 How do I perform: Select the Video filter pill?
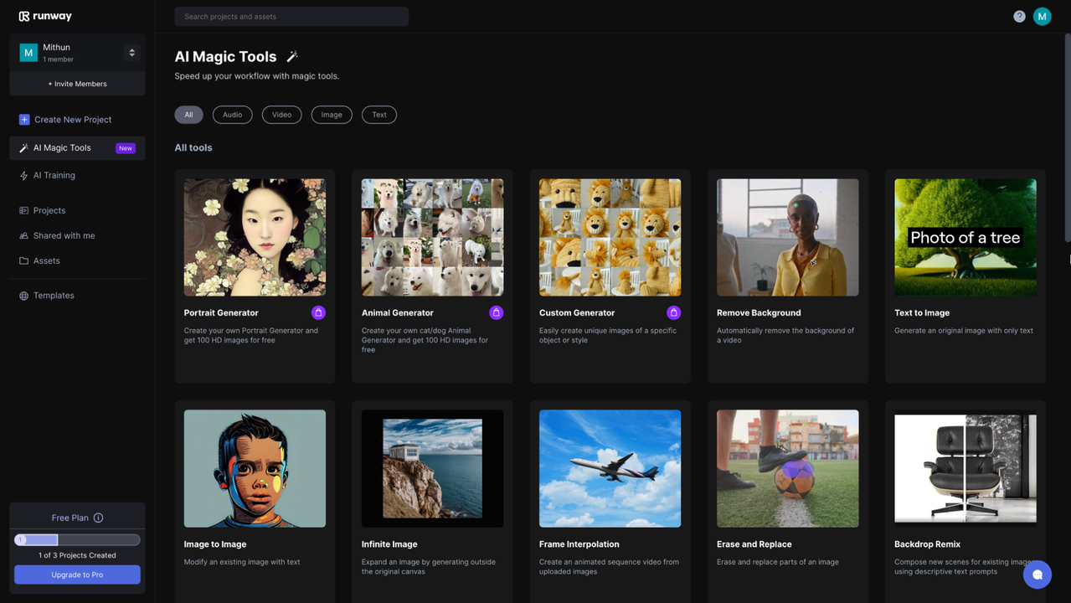click(281, 115)
